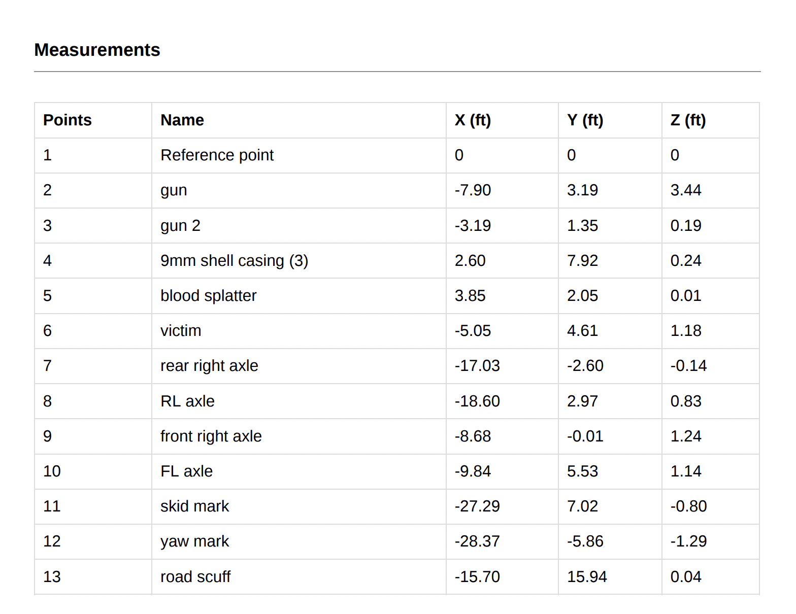
Task: Click the FL axle name cell
Action: click(x=186, y=471)
